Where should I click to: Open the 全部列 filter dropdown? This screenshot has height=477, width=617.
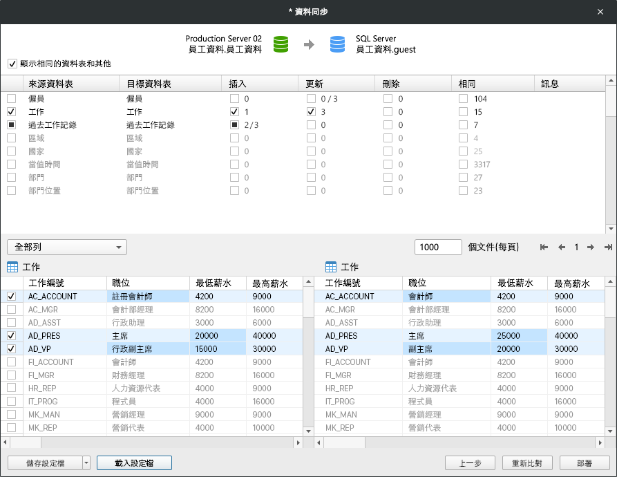[x=67, y=247]
